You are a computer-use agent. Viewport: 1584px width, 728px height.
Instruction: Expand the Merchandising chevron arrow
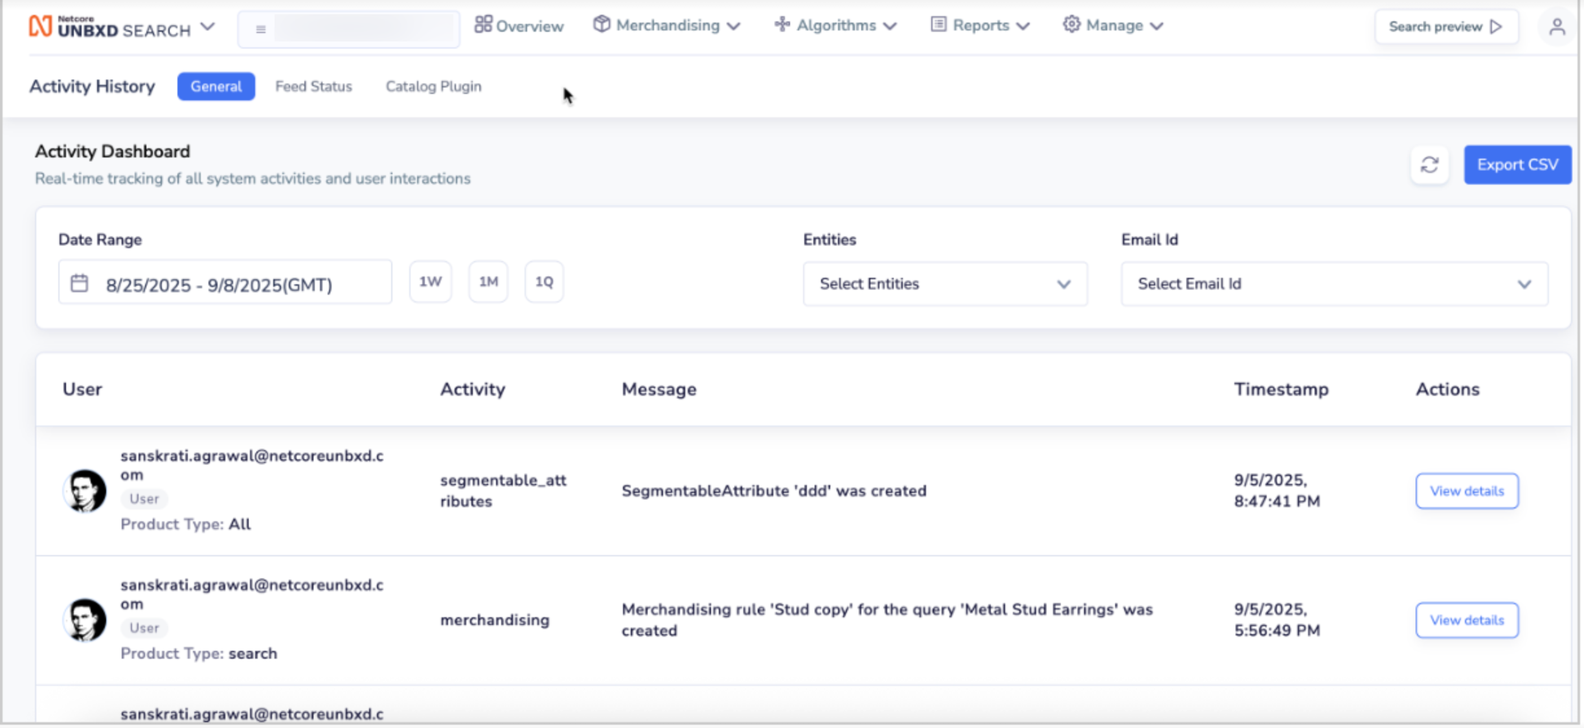click(x=734, y=27)
